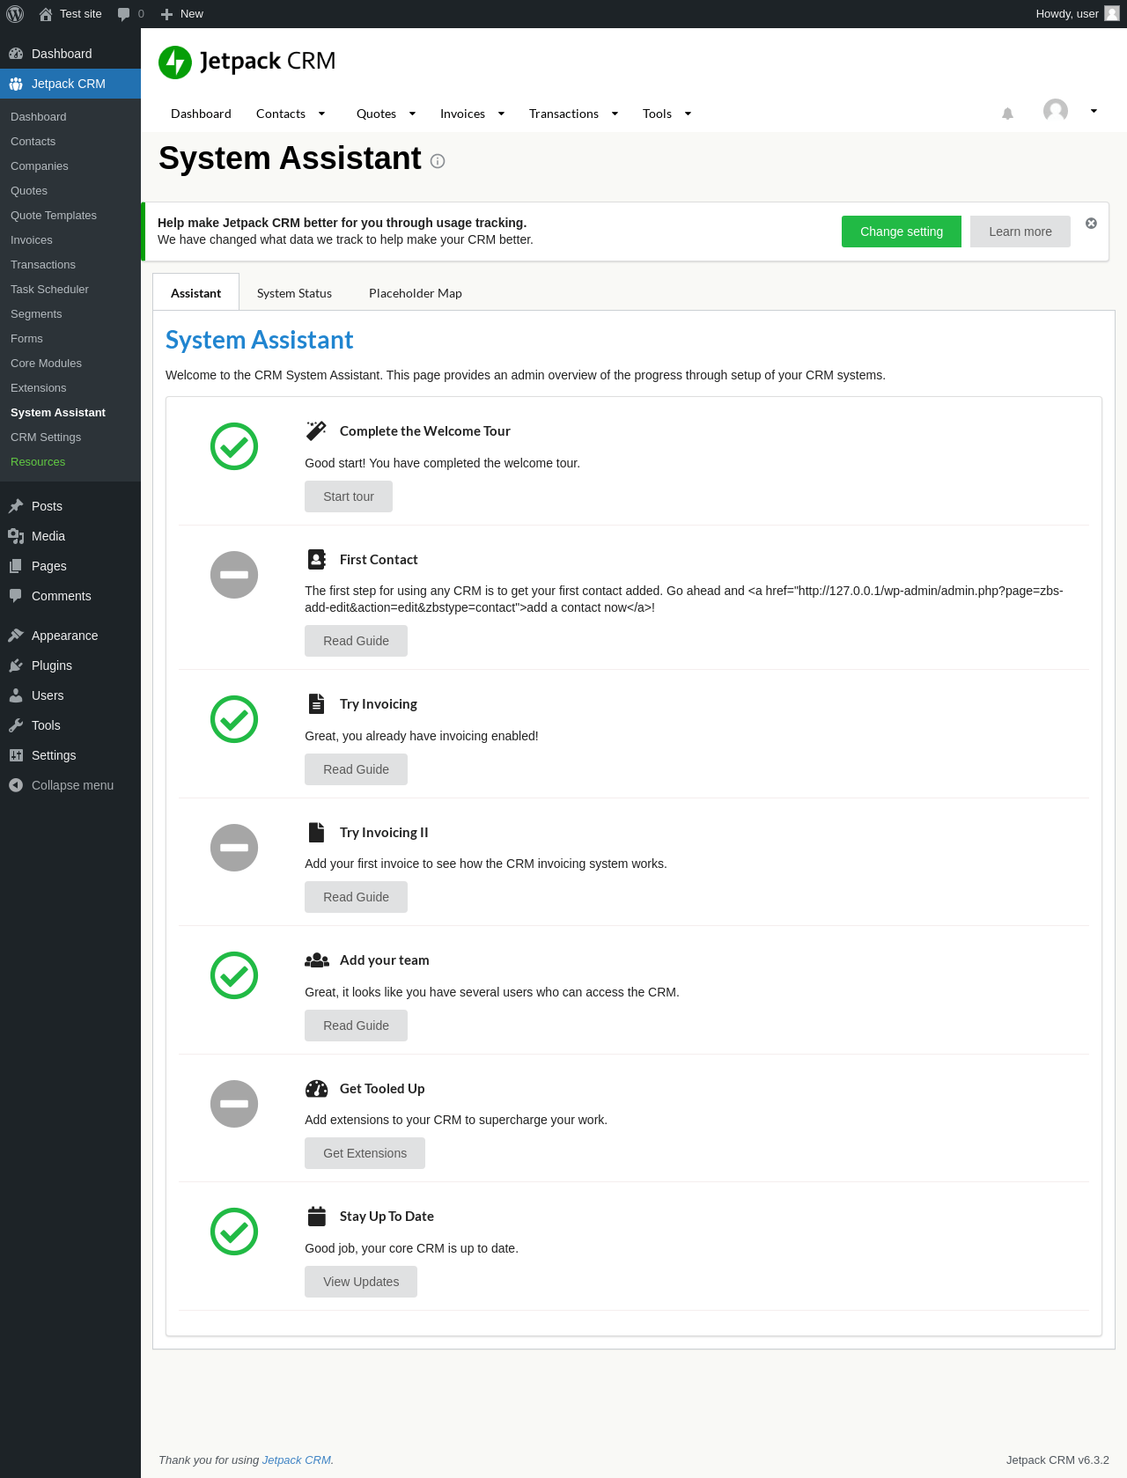The image size is (1127, 1478).
Task: Dismiss the usage tracking notice
Action: pos(1091,224)
